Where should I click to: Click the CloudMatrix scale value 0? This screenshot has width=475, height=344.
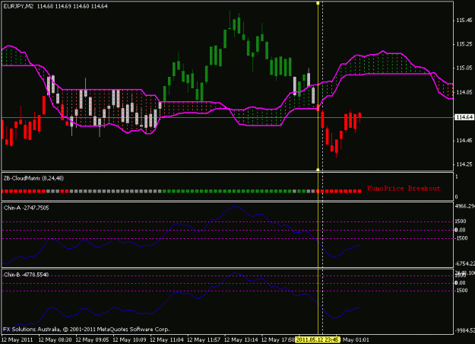pos(457,197)
